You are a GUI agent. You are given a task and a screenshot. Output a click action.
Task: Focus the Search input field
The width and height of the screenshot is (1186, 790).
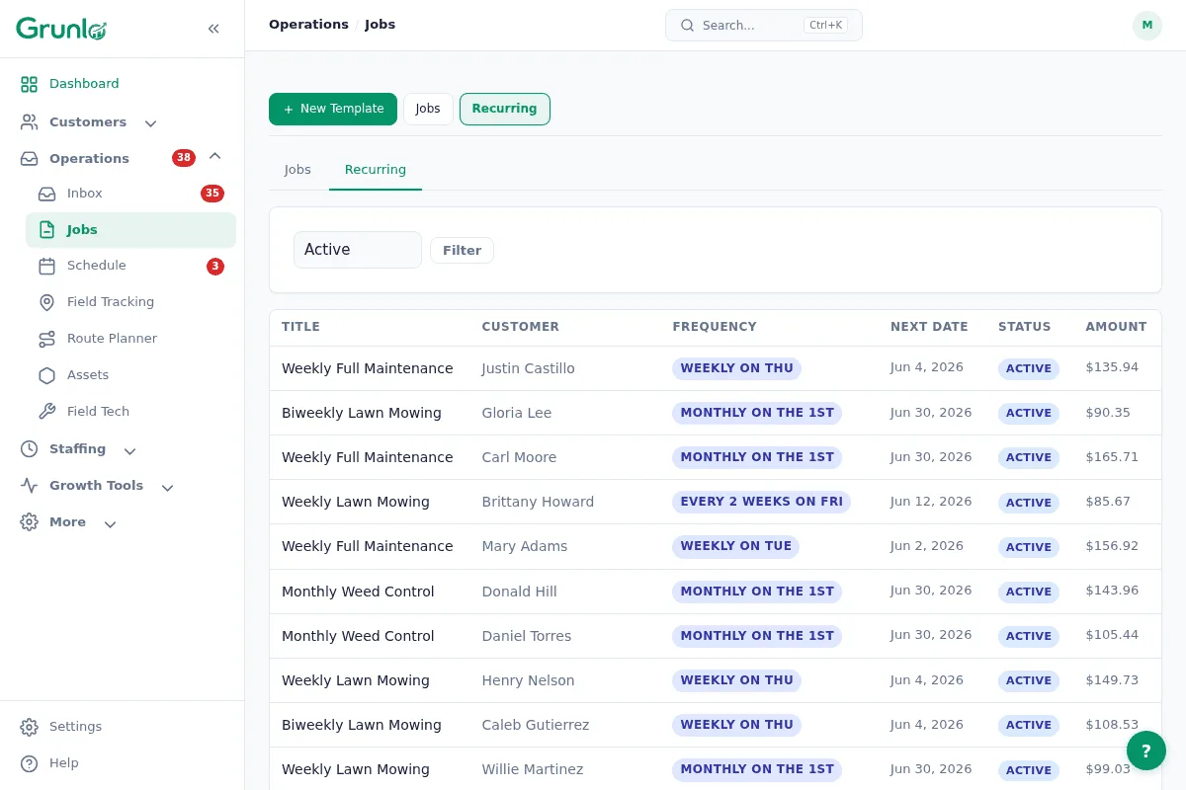coord(764,26)
